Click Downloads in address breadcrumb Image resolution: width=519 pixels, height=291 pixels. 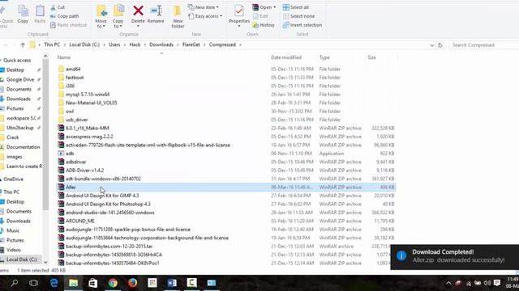(161, 44)
